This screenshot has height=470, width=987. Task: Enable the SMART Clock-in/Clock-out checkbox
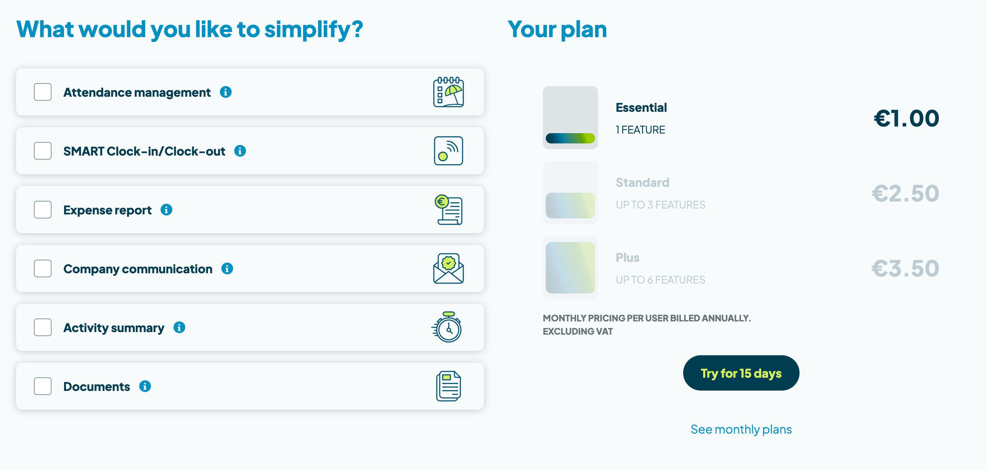(x=42, y=151)
